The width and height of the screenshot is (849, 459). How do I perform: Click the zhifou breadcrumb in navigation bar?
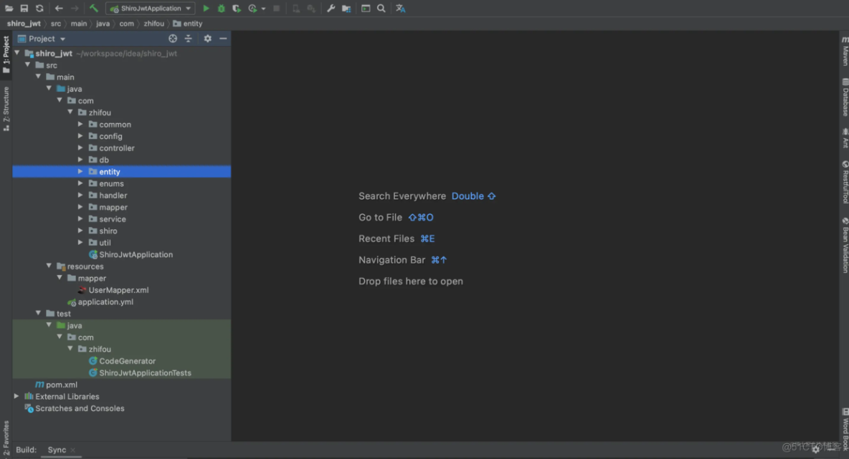(x=153, y=24)
